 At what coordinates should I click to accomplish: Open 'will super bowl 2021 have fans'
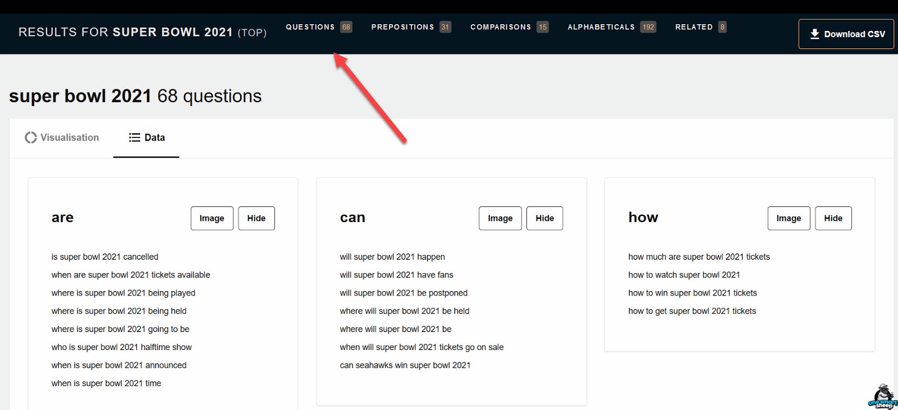point(396,275)
